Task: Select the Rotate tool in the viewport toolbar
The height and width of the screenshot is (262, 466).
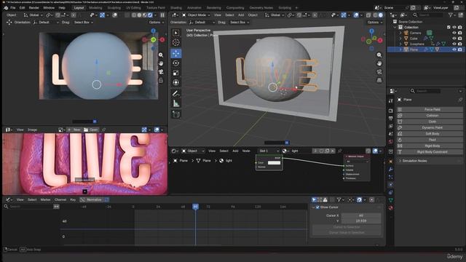Action: coord(176,63)
